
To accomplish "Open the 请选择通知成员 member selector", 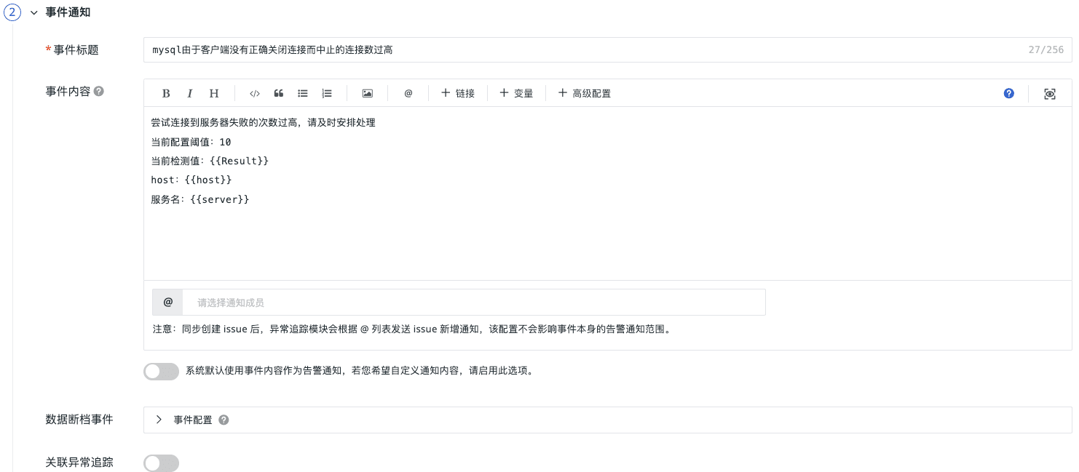I will click(473, 303).
